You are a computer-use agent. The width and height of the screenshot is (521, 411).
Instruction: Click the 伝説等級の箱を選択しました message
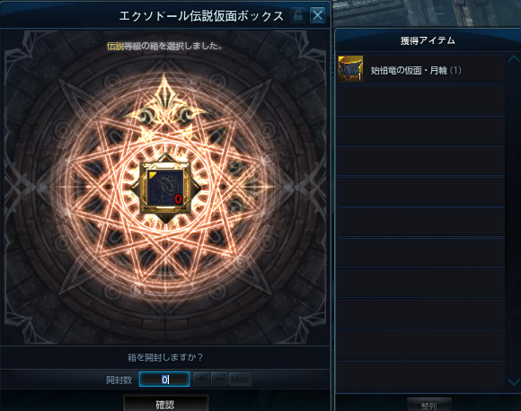164,46
